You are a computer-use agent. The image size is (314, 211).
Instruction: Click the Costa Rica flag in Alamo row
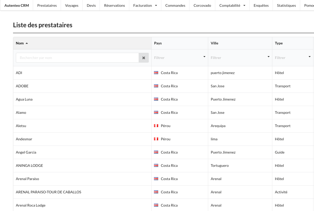[156, 113]
